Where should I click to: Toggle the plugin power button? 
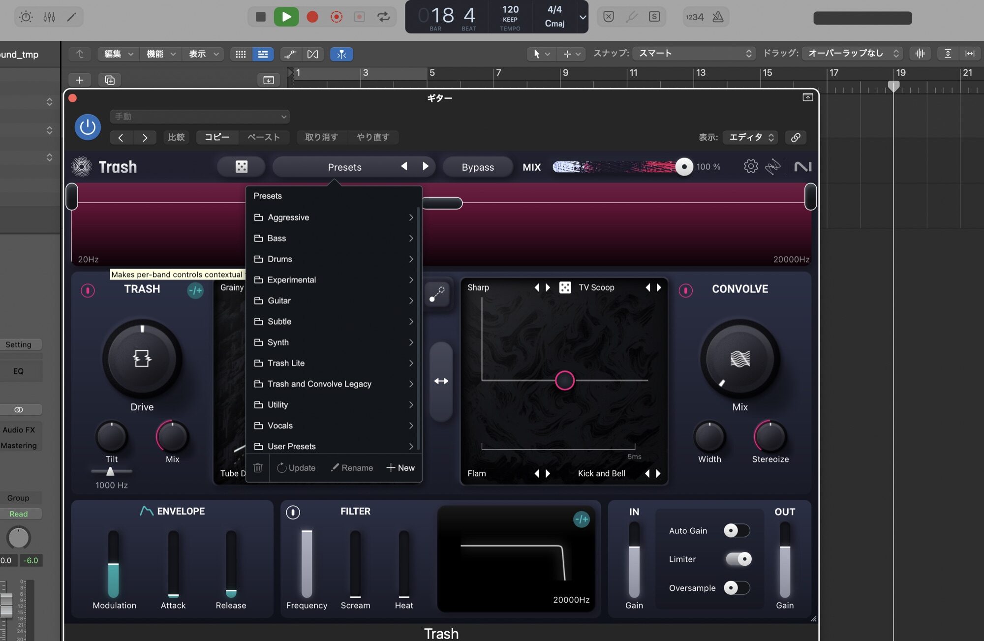coord(88,127)
